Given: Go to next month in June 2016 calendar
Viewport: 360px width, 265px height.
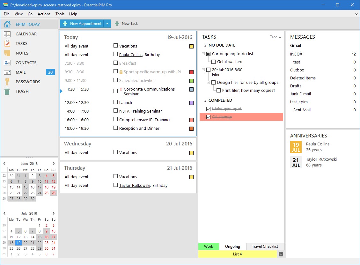Looking at the screenshot, I should pyautogui.click(x=54, y=164).
